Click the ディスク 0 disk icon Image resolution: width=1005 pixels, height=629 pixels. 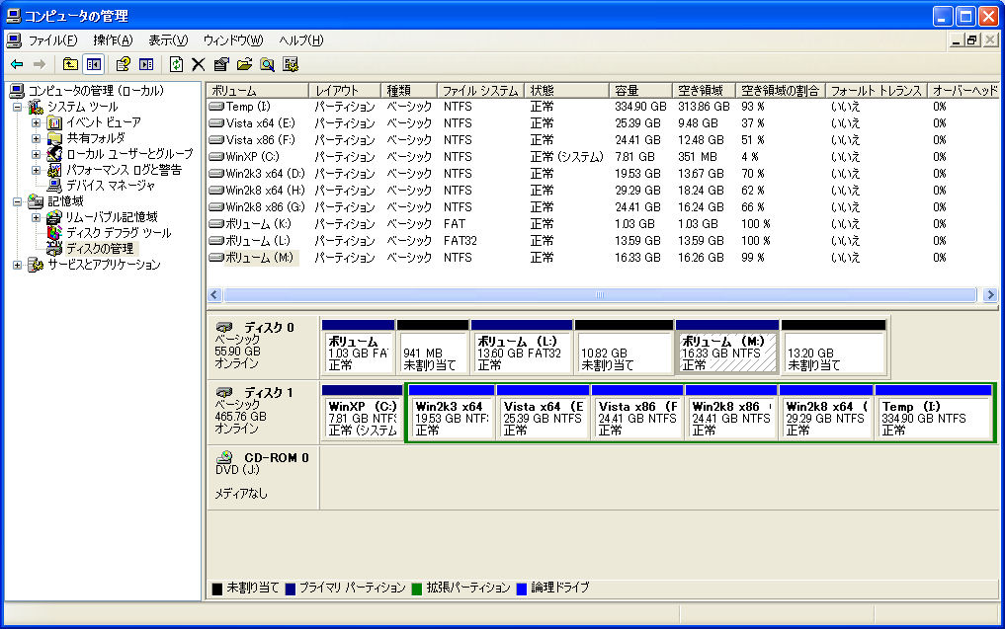(223, 327)
